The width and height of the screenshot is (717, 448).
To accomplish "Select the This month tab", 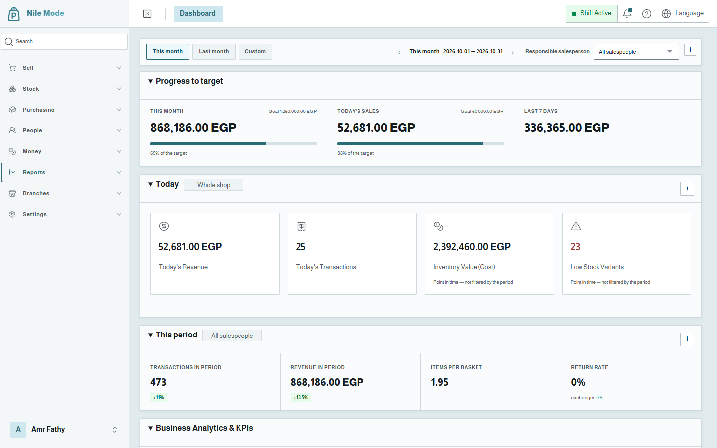I will 168,52.
